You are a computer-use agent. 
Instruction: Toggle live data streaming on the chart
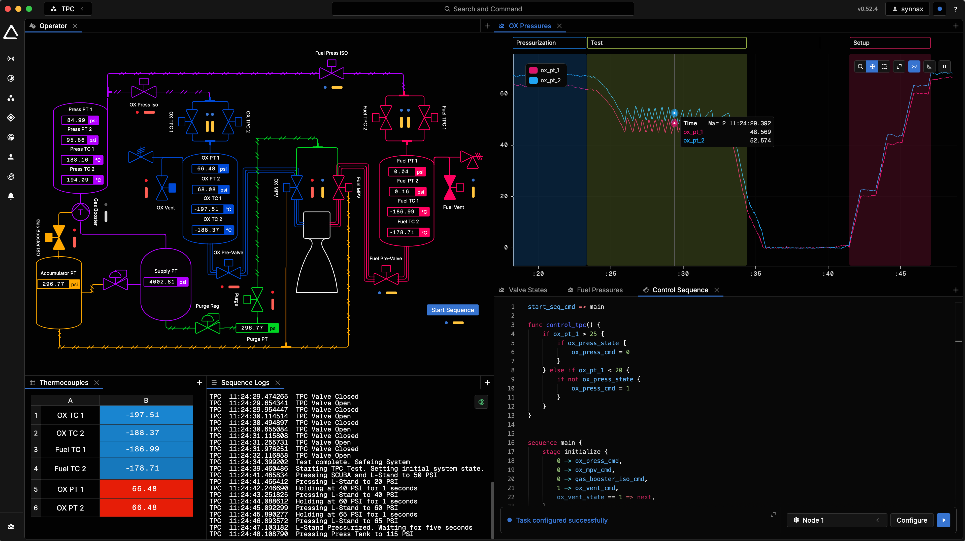pos(914,66)
